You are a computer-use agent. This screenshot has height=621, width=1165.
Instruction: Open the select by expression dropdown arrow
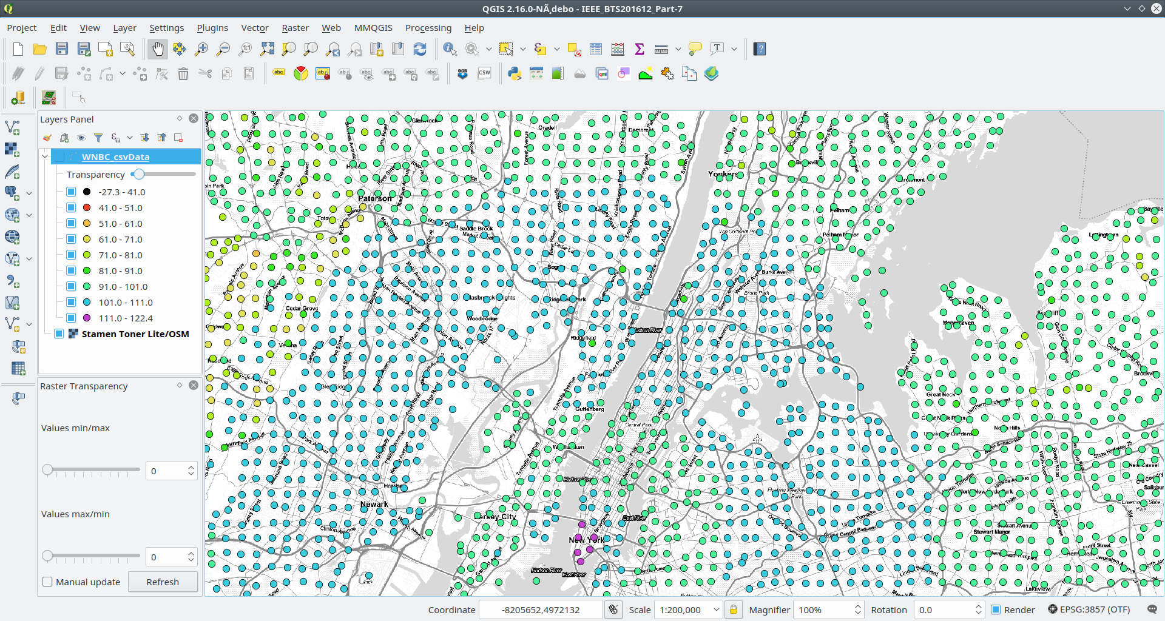(556, 49)
